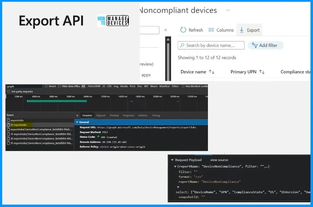Click the Refresh circular arrow icon
313x207 pixels.
(183, 30)
